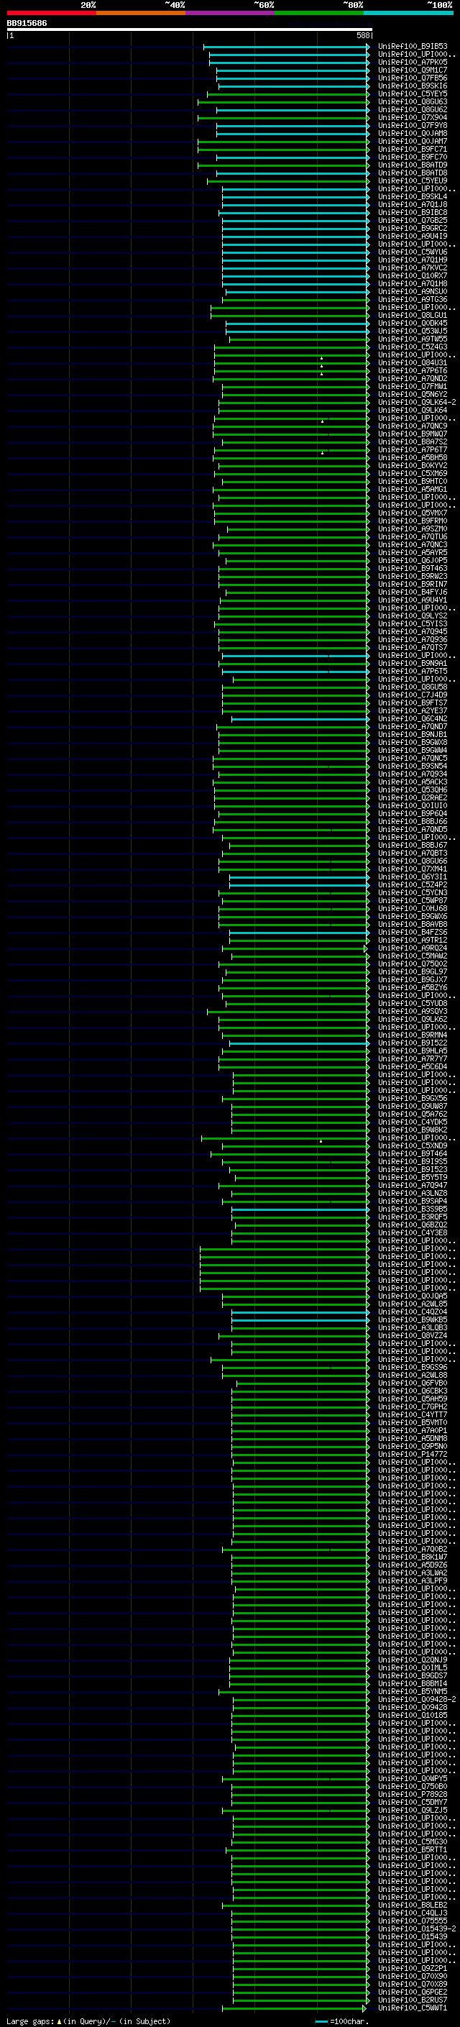Image resolution: width=460 pixels, height=2027 pixels.
Task: Click the UniRef100_C5YEU9 label
Action: [413, 181]
